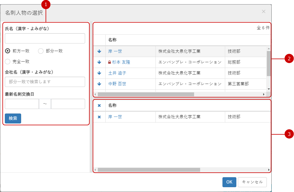This screenshot has height=192, width=294.
Task: Focus the 会社名 company name field
Action: [x=45, y=82]
